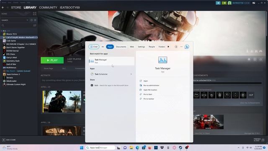Expand Task Scheduler result chevron
The width and height of the screenshot is (268, 151).
click(x=131, y=74)
